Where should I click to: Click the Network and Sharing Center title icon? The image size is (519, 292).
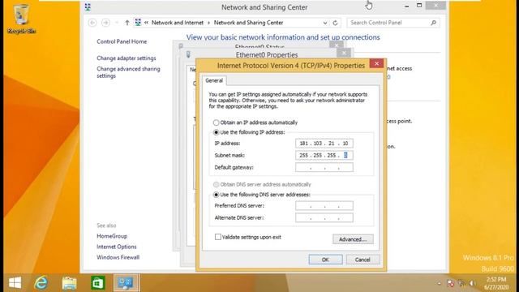click(x=88, y=7)
